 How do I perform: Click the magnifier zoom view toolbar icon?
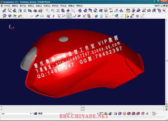15,11
